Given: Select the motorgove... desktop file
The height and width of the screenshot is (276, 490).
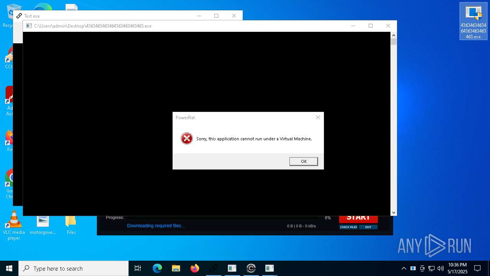Looking at the screenshot, I should (43, 225).
